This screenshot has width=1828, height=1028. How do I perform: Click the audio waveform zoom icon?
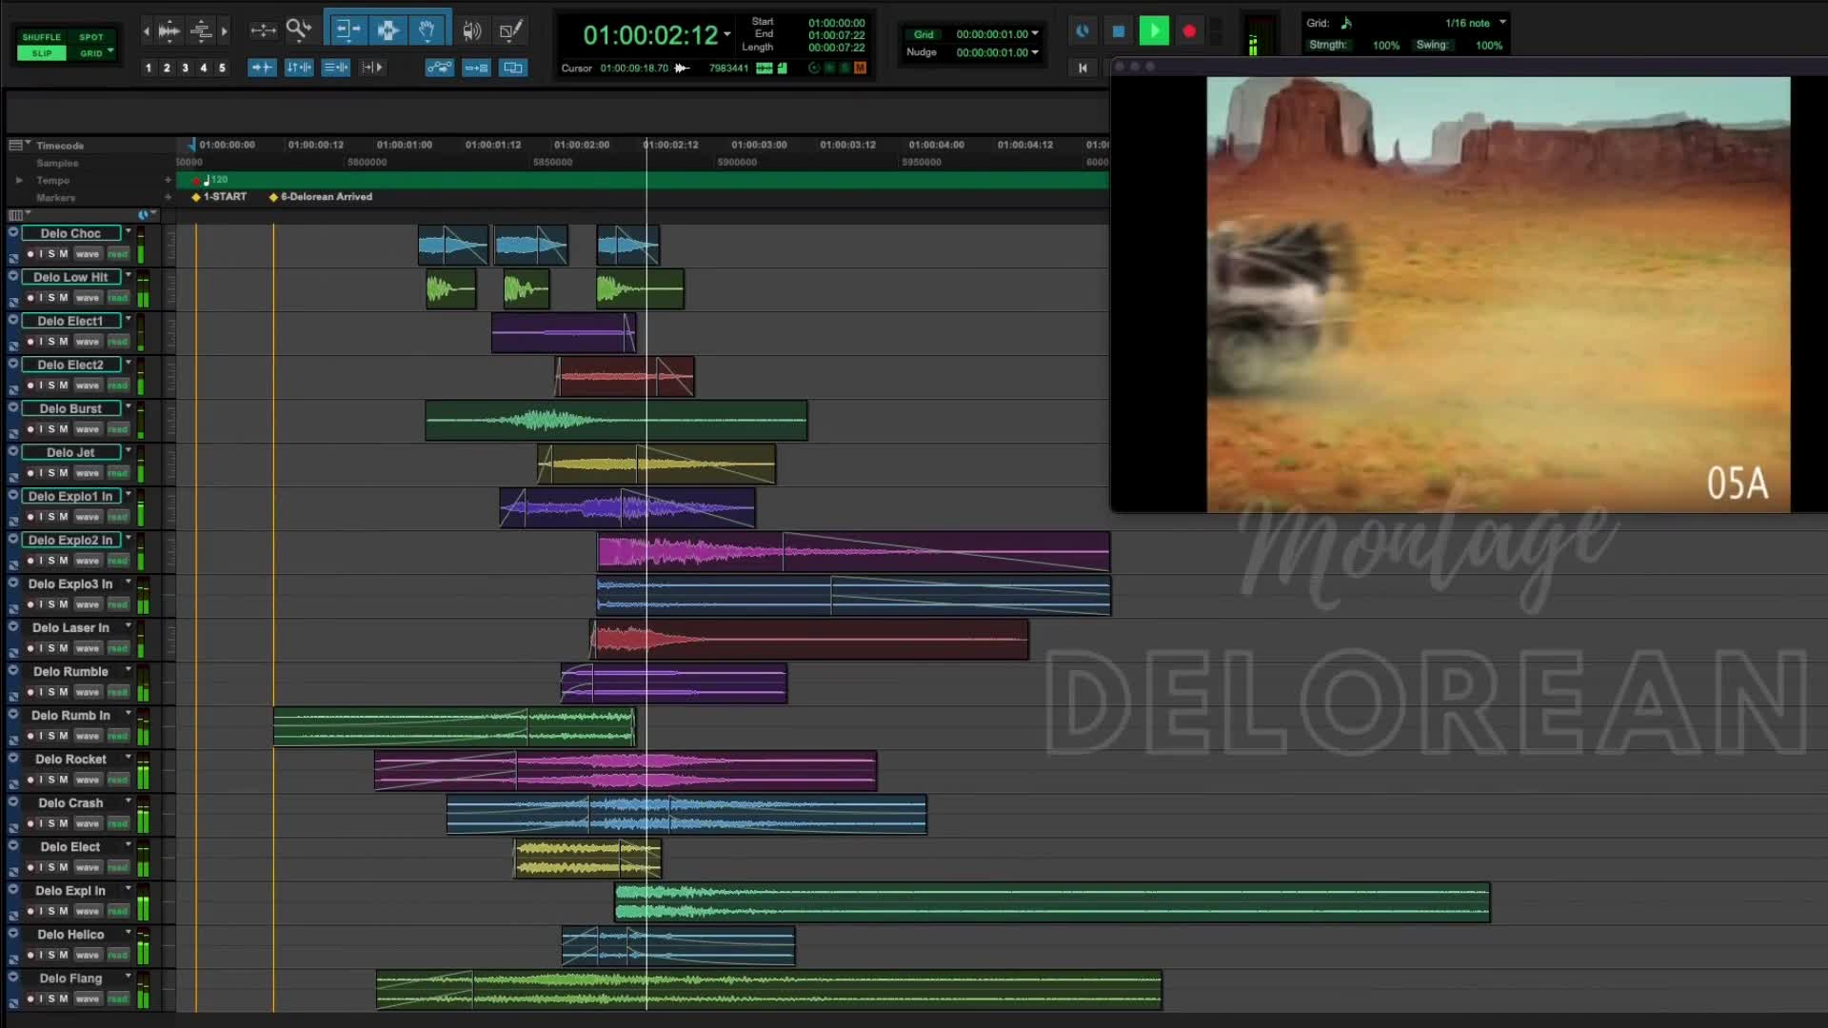click(x=169, y=30)
